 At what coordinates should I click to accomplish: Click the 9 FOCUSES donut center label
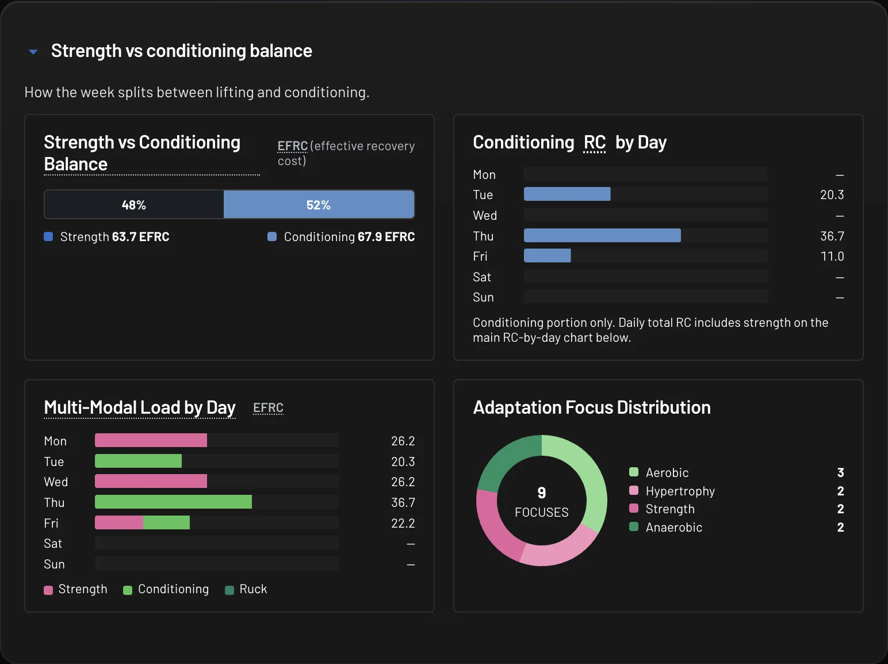tap(542, 502)
